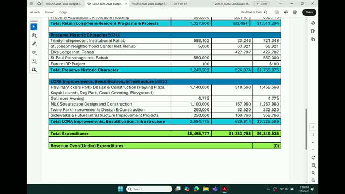Click the zoom in icon at right
This screenshot has height=194, width=345.
(313, 172)
